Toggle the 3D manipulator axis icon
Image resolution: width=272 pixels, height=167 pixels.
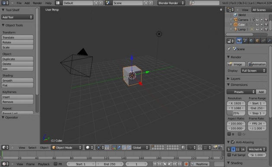coord(114,148)
